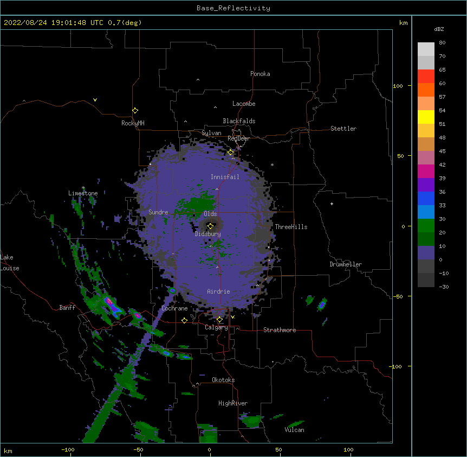The width and height of the screenshot is (467, 457).
Task: Click the small blue storm cell west of Airdrie
Action: [x=172, y=290]
